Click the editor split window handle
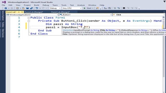166x93 pixels. coord(164,17)
